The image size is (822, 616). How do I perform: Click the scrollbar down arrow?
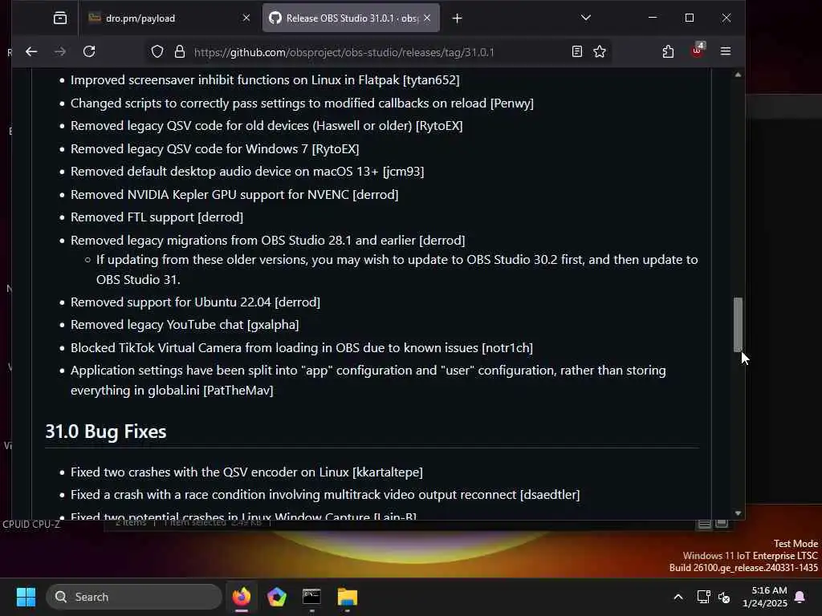click(738, 513)
